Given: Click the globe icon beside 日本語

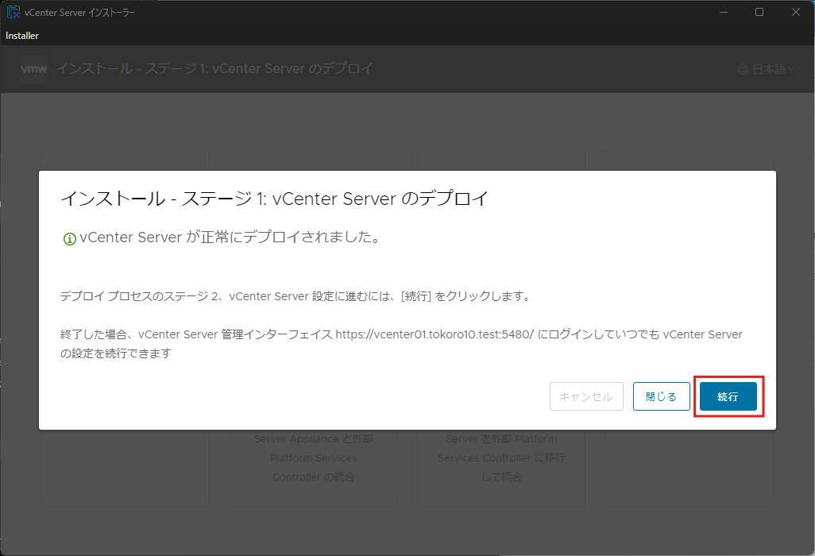Looking at the screenshot, I should point(743,69).
